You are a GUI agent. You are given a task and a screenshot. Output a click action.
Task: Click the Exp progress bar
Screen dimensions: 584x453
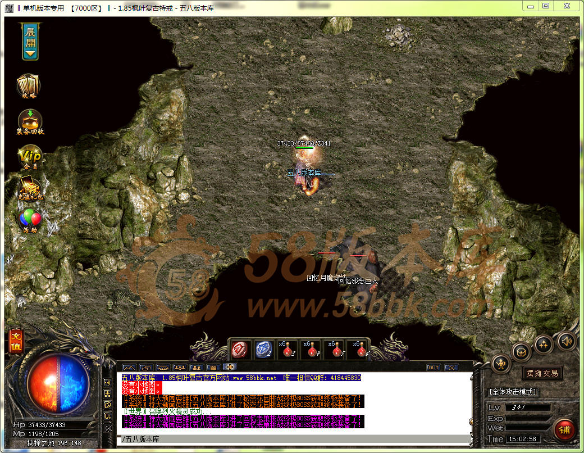coord(527,418)
